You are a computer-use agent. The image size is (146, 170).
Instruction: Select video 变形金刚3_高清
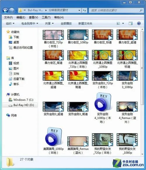pyautogui.click(x=78, y=108)
